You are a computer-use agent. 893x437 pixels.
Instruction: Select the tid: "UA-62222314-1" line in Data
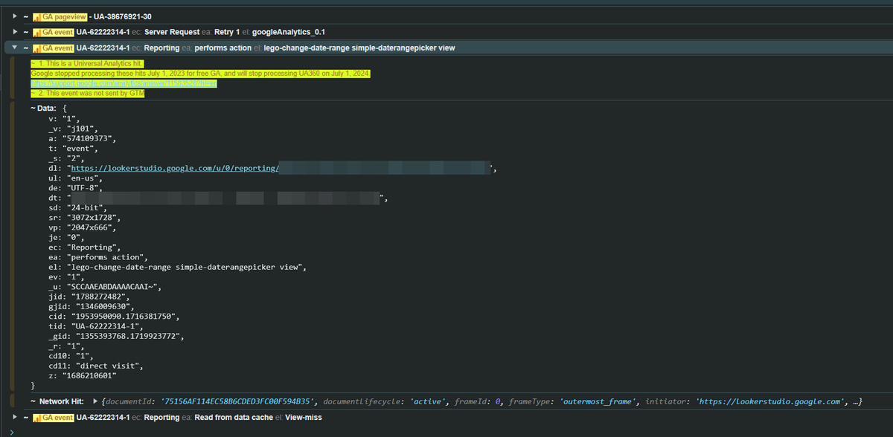95,327
